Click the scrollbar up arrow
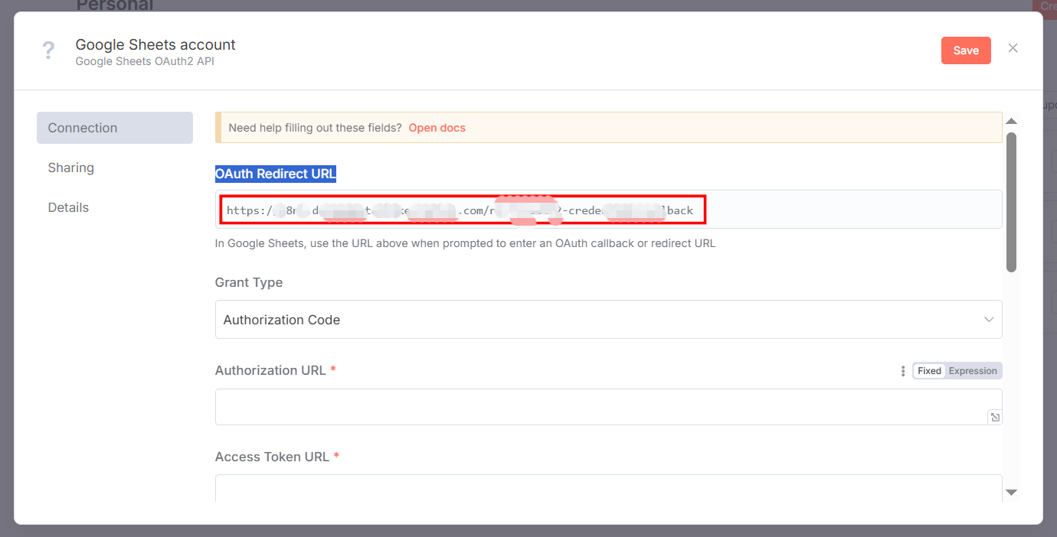 [x=1012, y=120]
